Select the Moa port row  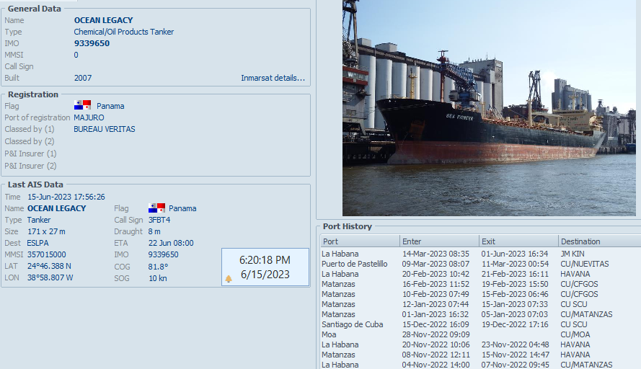(x=480, y=334)
